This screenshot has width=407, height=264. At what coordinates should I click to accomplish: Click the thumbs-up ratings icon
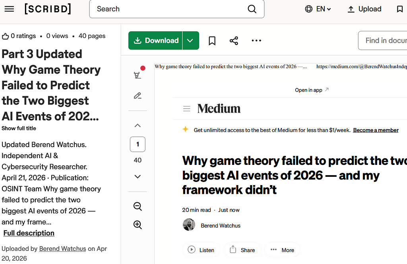5,36
